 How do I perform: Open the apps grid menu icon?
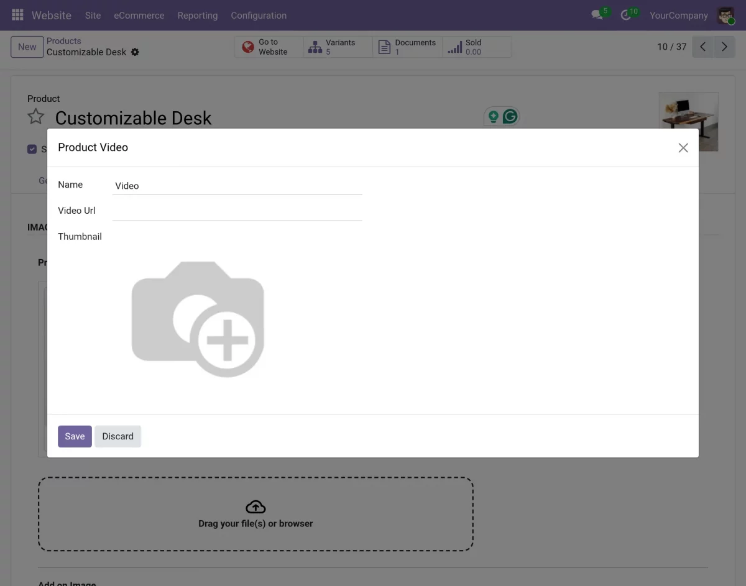(17, 15)
